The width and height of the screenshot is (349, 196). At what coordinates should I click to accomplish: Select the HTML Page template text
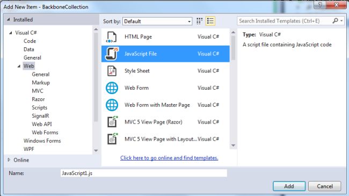pos(138,37)
